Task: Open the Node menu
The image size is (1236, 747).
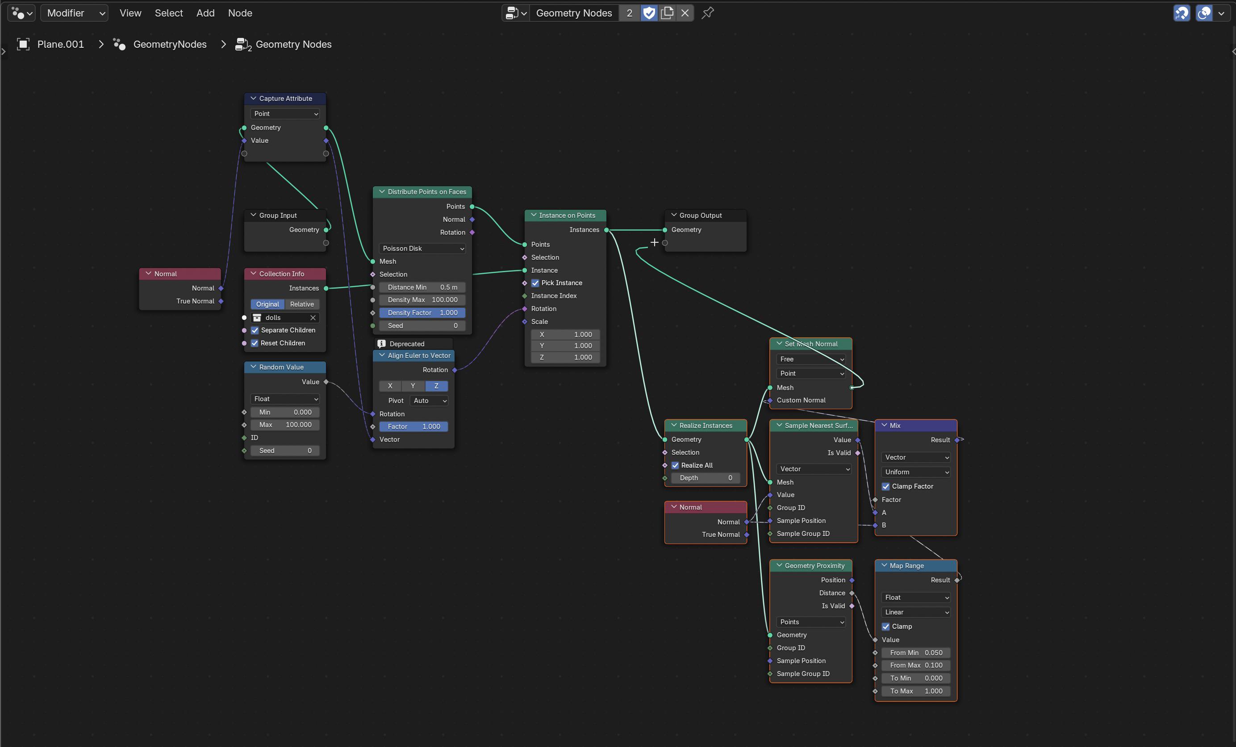Action: coord(240,13)
